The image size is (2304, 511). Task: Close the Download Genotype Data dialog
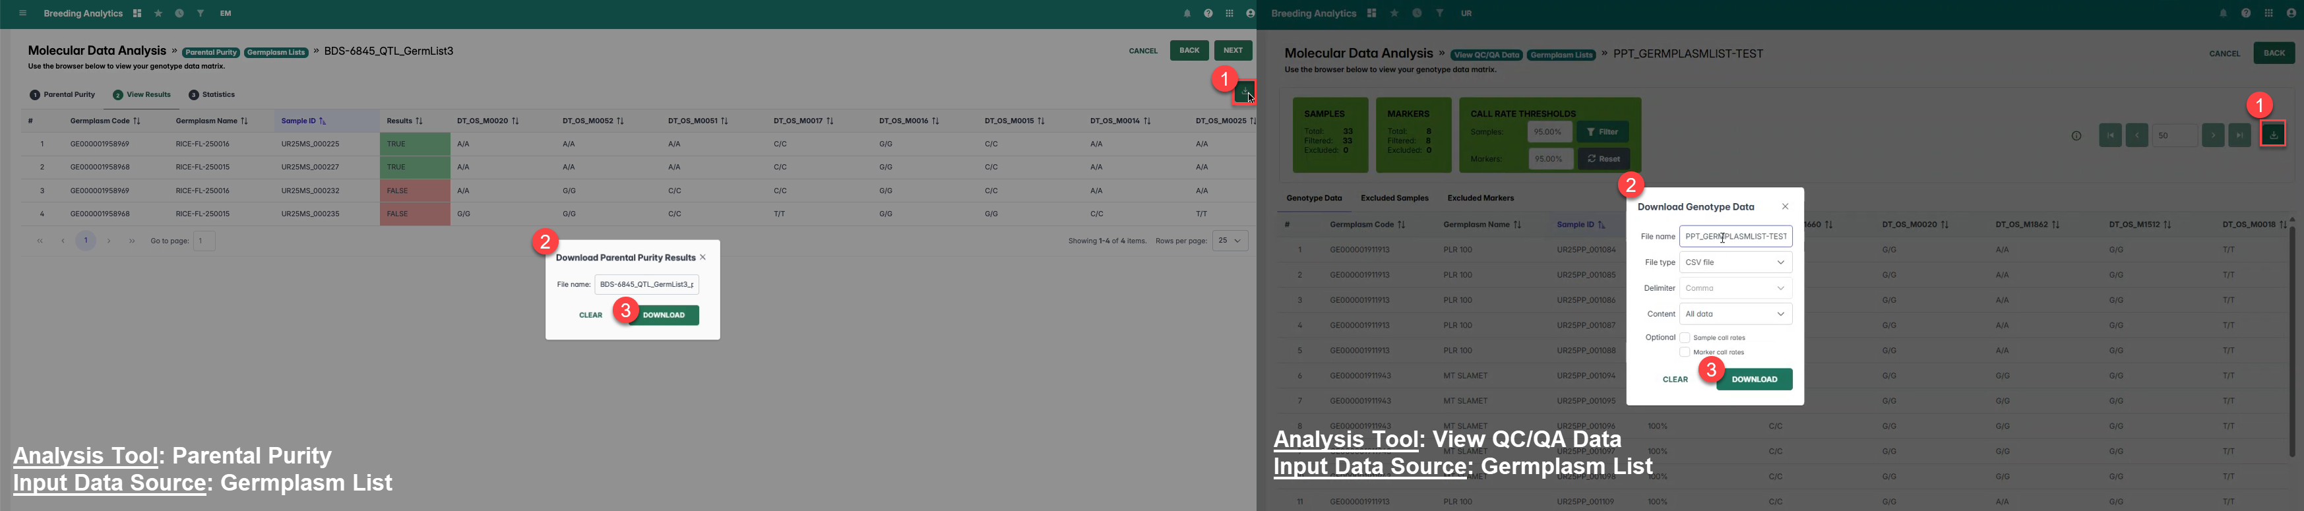1784,206
